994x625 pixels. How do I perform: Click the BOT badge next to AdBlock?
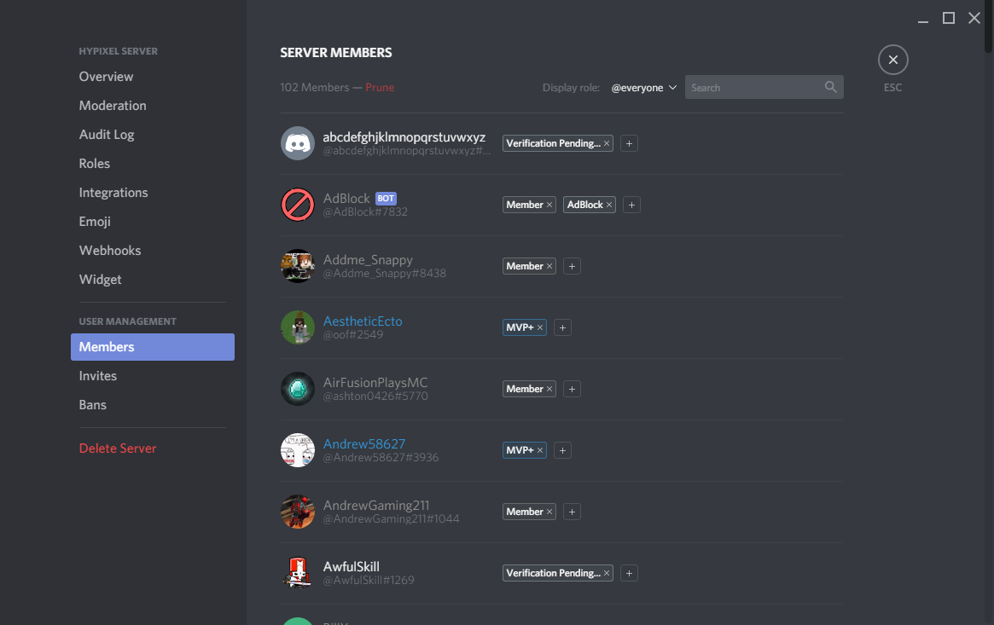point(386,198)
